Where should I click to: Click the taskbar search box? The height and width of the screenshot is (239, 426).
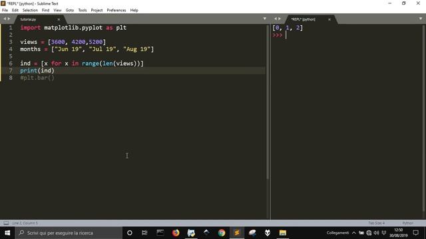tap(69, 233)
